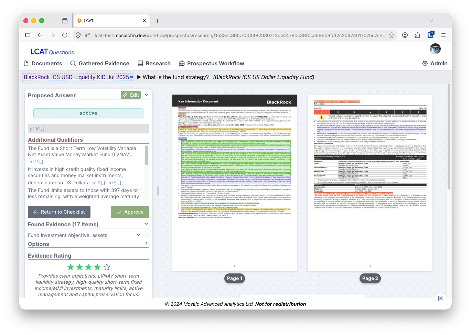Open the Page 1 document thumbnail
This screenshot has height=335, width=471.
235,183
